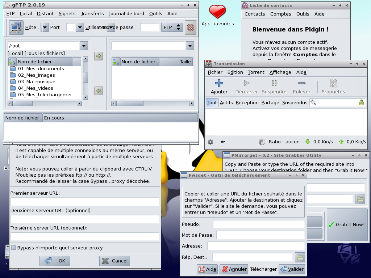Open Propriétés wrench icon in Transmission

tap(333, 83)
